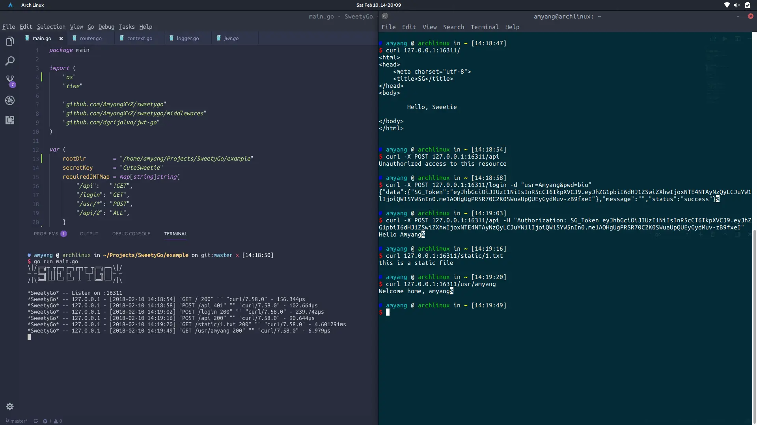The width and height of the screenshot is (757, 425).
Task: Open the Debug view icon
Action: tap(10, 100)
